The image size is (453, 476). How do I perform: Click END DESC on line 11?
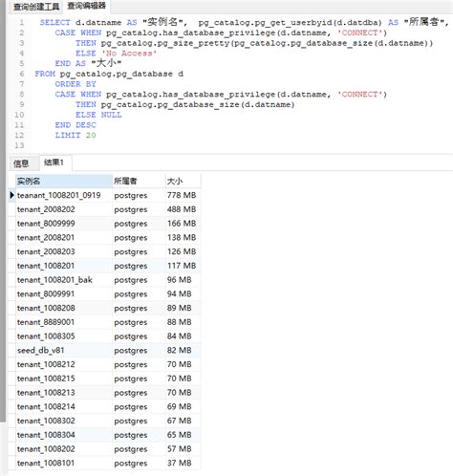(75, 125)
